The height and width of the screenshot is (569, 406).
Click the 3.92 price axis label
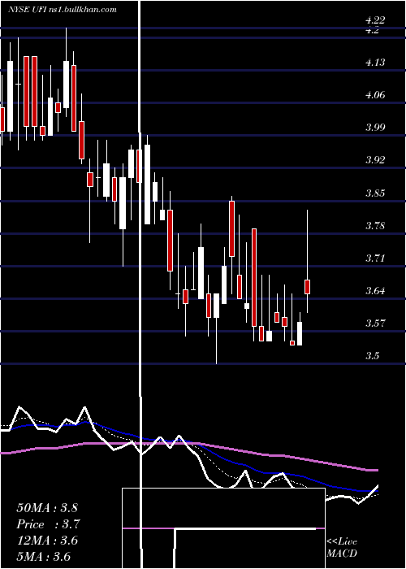click(375, 160)
